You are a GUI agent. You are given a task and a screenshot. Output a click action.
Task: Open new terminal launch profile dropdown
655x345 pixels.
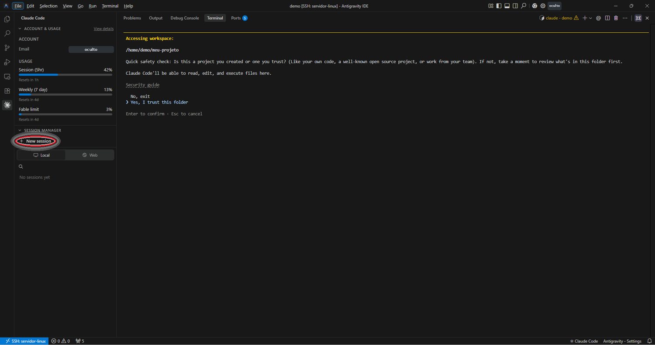591,18
